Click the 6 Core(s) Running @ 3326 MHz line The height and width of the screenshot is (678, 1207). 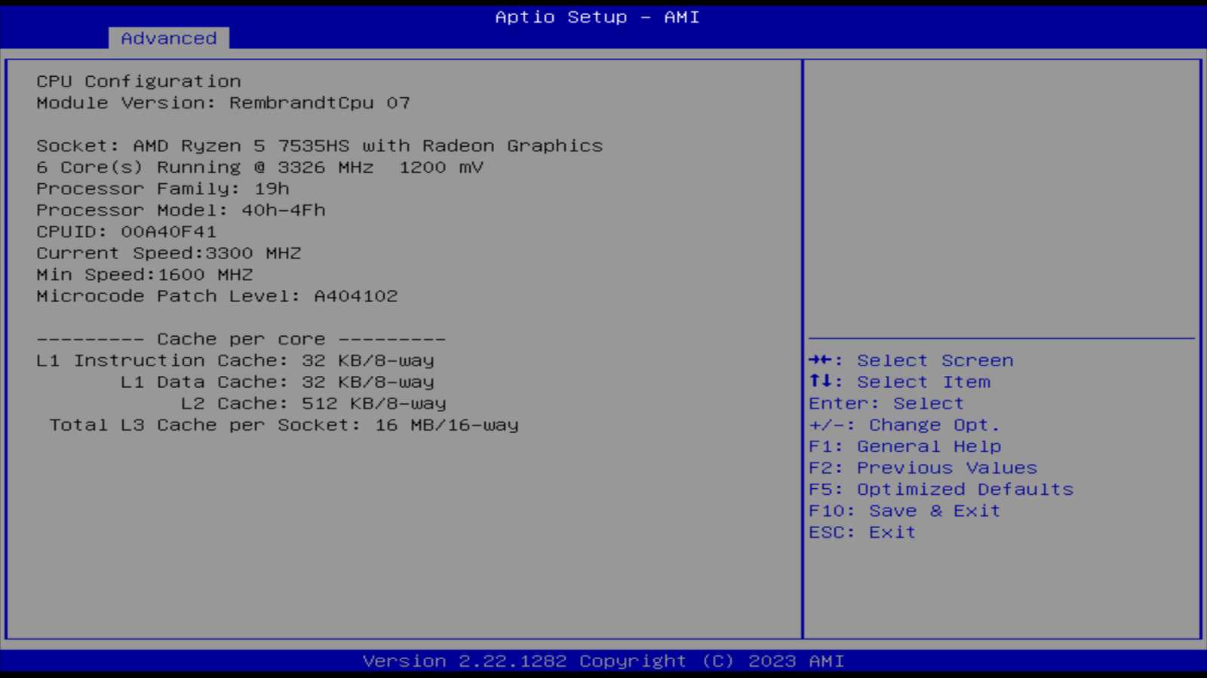[x=260, y=167]
